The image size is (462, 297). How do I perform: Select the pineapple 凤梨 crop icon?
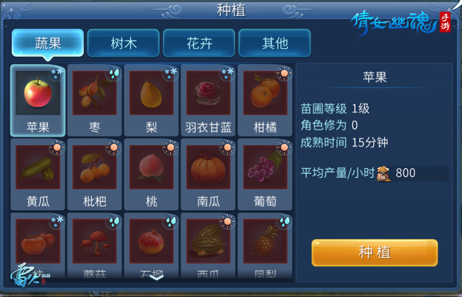(265, 241)
